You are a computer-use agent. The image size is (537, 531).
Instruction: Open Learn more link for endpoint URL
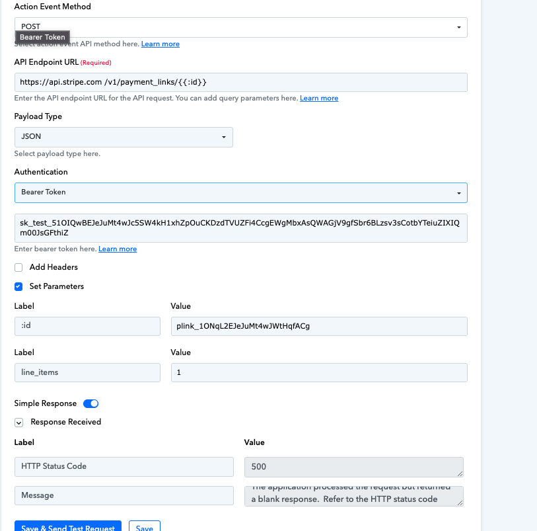click(x=319, y=98)
